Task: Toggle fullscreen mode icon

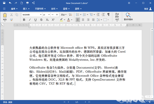Action: (x=129, y=3)
